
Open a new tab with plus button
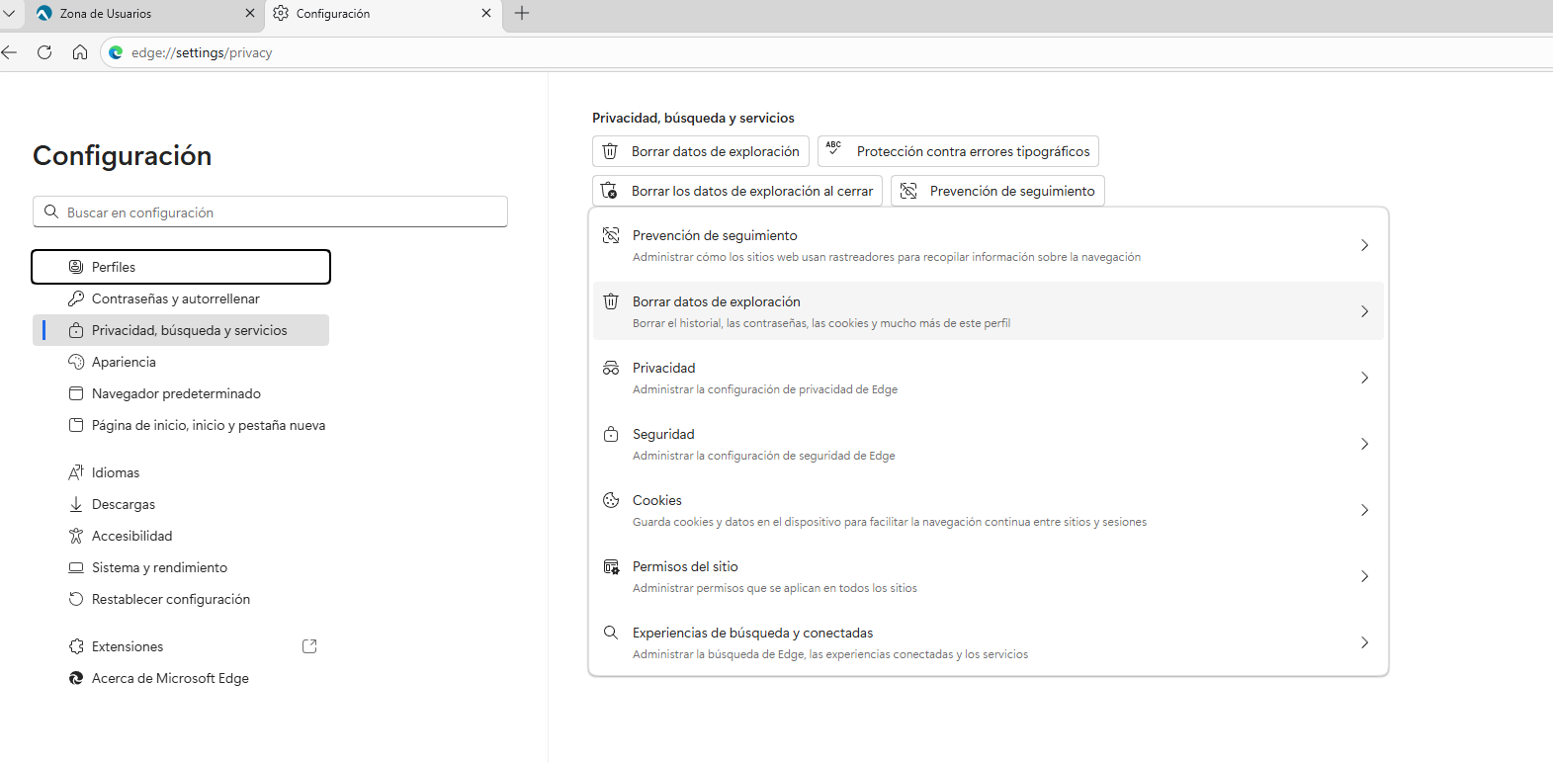pyautogui.click(x=522, y=13)
